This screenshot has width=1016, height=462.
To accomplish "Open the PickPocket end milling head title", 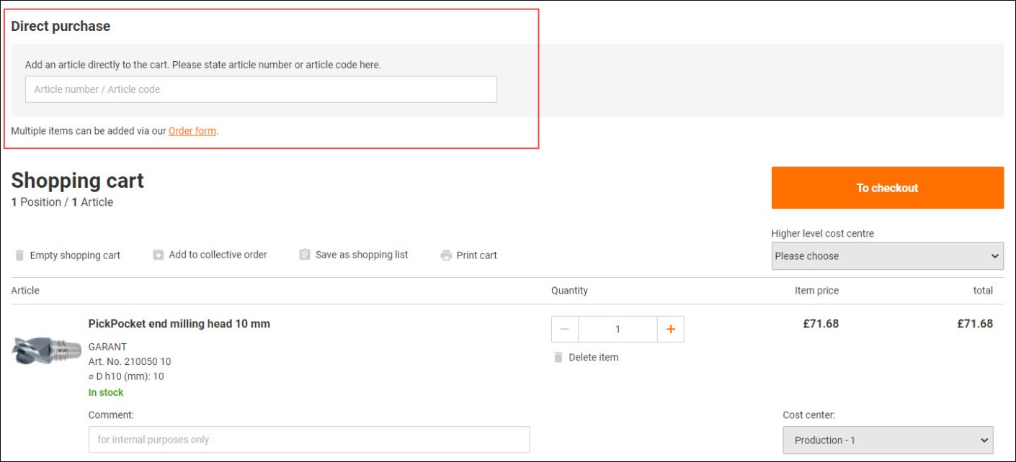I will [x=179, y=324].
